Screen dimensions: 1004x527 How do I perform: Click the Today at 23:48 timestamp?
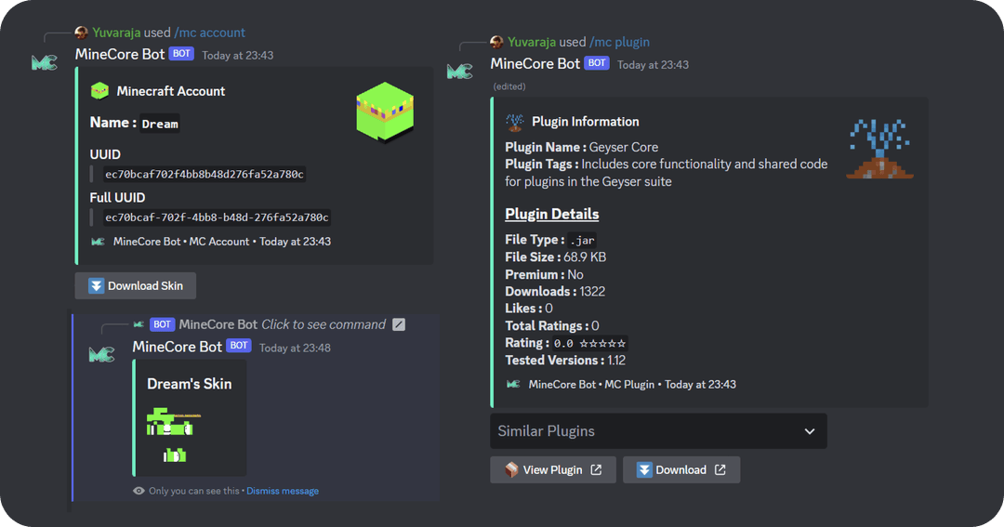pos(296,349)
